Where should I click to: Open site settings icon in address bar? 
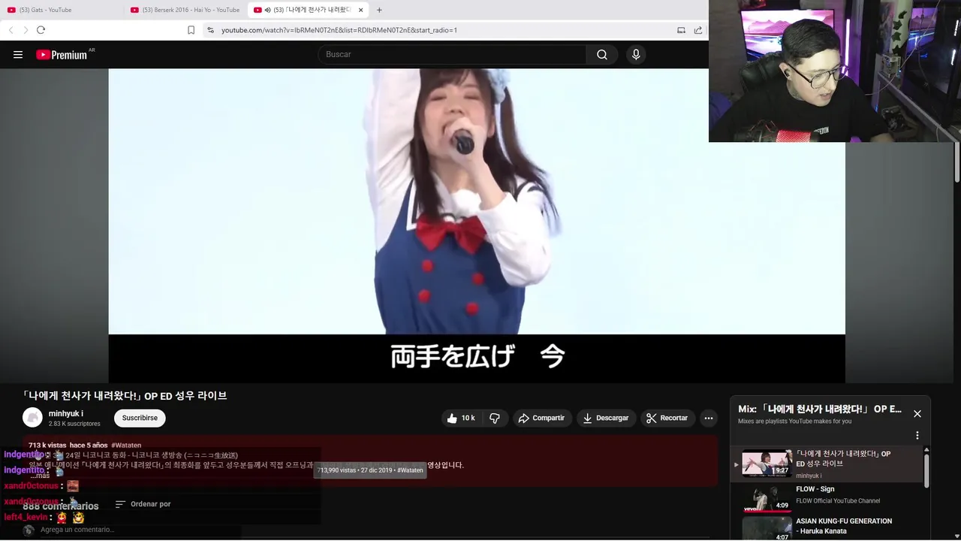(210, 30)
